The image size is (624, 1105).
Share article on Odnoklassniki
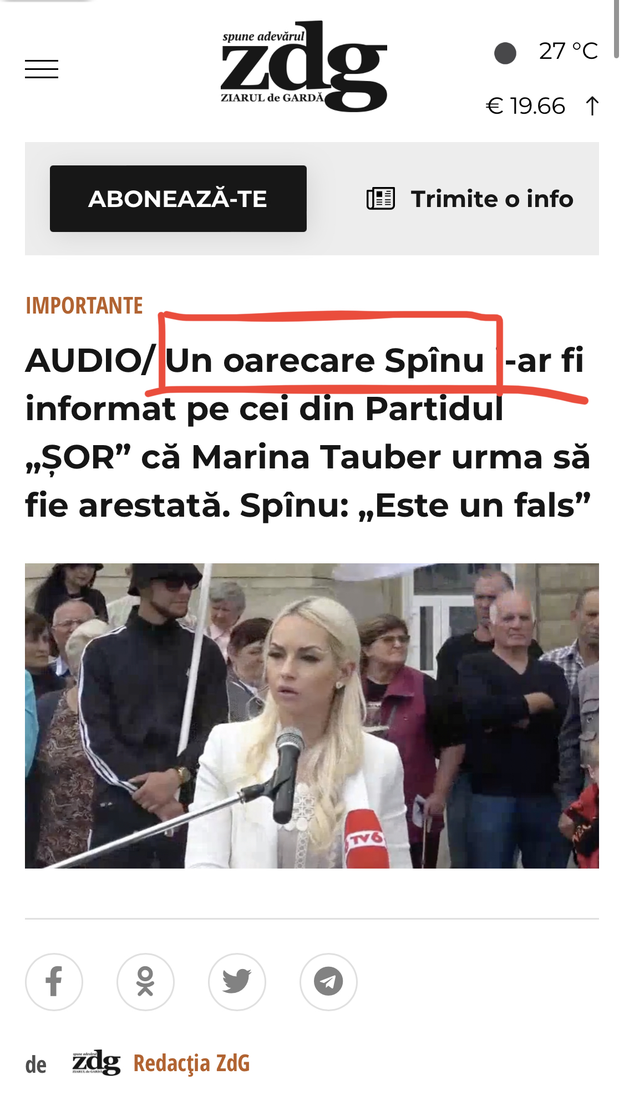(x=145, y=982)
